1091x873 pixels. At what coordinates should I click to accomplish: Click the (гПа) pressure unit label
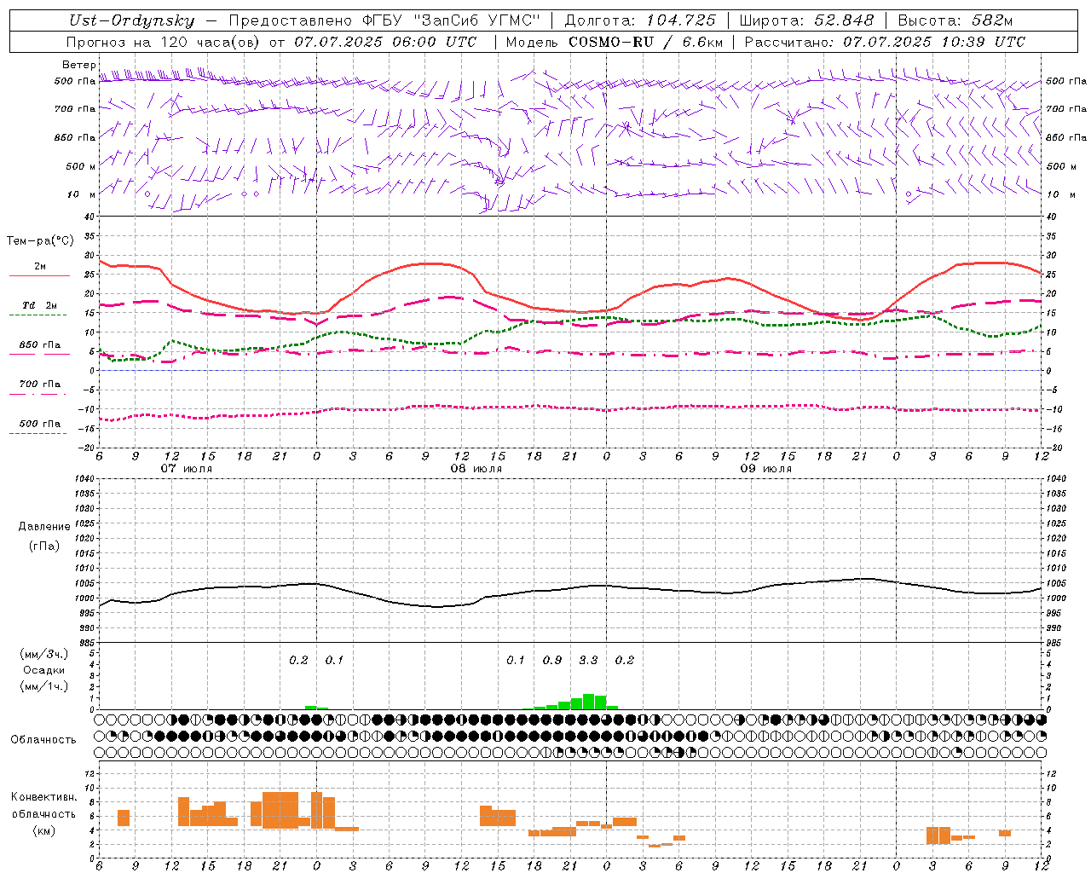point(43,546)
